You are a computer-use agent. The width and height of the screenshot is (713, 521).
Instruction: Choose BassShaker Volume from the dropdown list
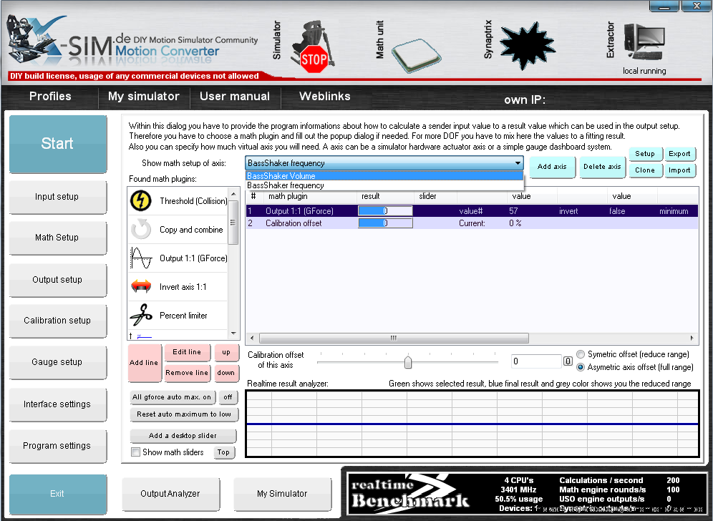click(281, 176)
